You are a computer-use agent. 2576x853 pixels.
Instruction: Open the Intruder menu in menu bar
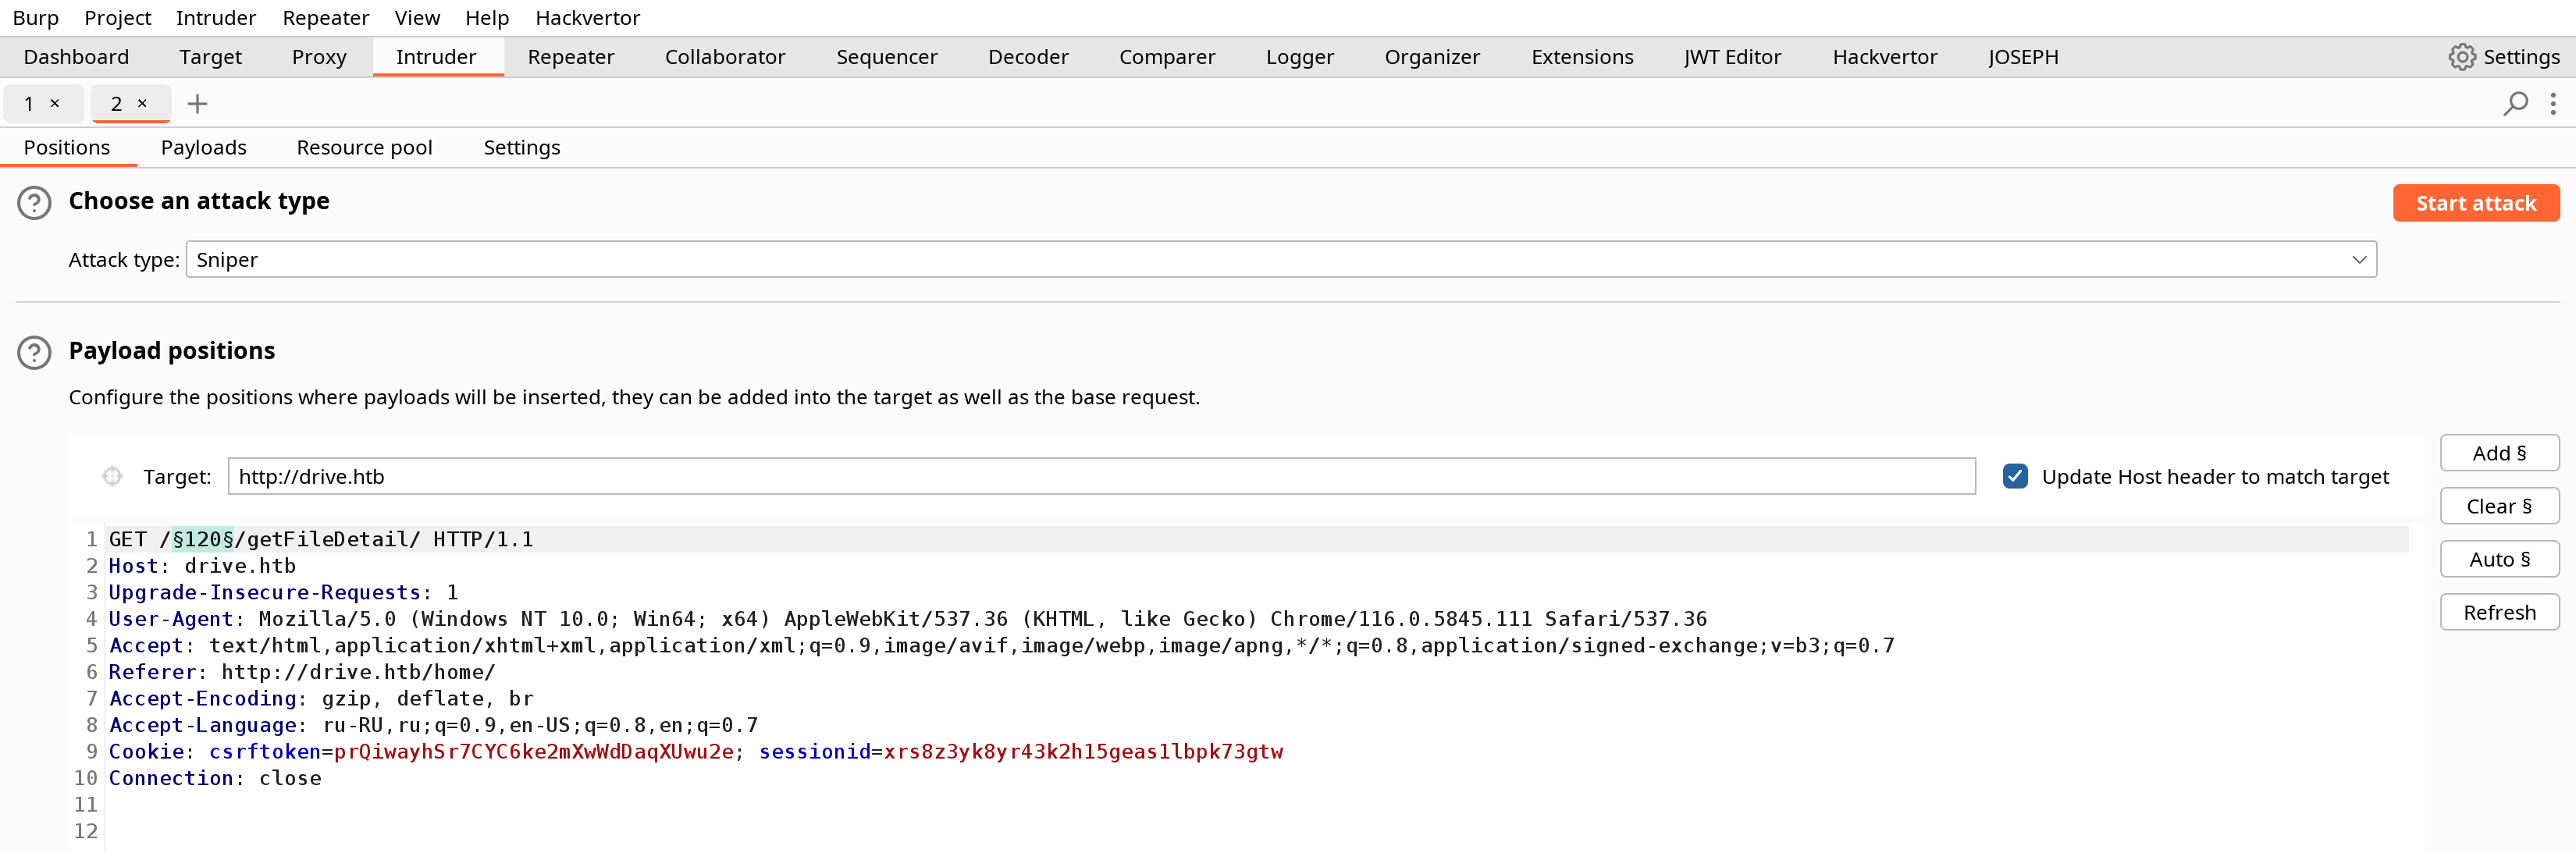216,18
